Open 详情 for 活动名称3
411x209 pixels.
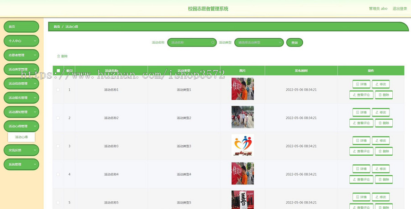[x=361, y=141]
